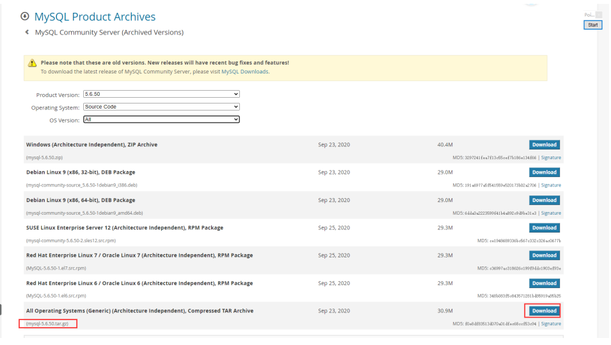Select filename (MySQL-5.6.50-1.el7.src.rpm)
This screenshot has width=611, height=345.
[x=56, y=268]
